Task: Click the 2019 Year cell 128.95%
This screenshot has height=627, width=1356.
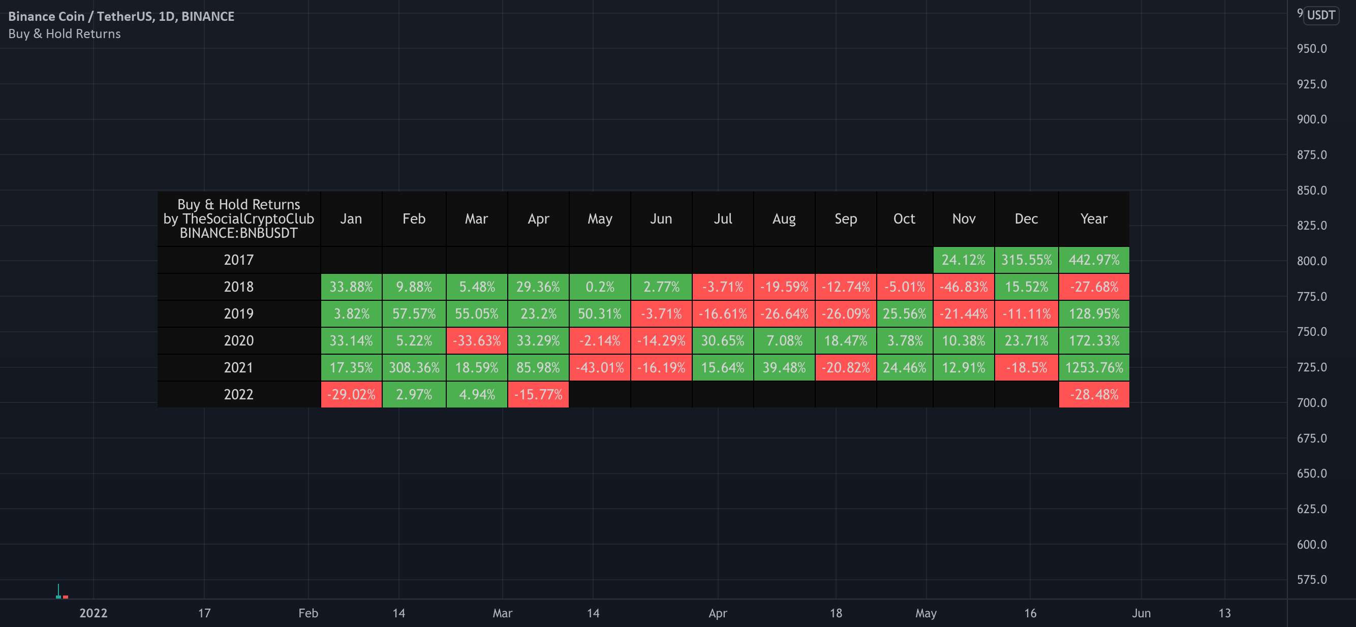Action: (x=1094, y=314)
